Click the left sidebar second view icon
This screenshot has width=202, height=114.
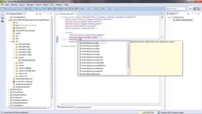point(3,18)
